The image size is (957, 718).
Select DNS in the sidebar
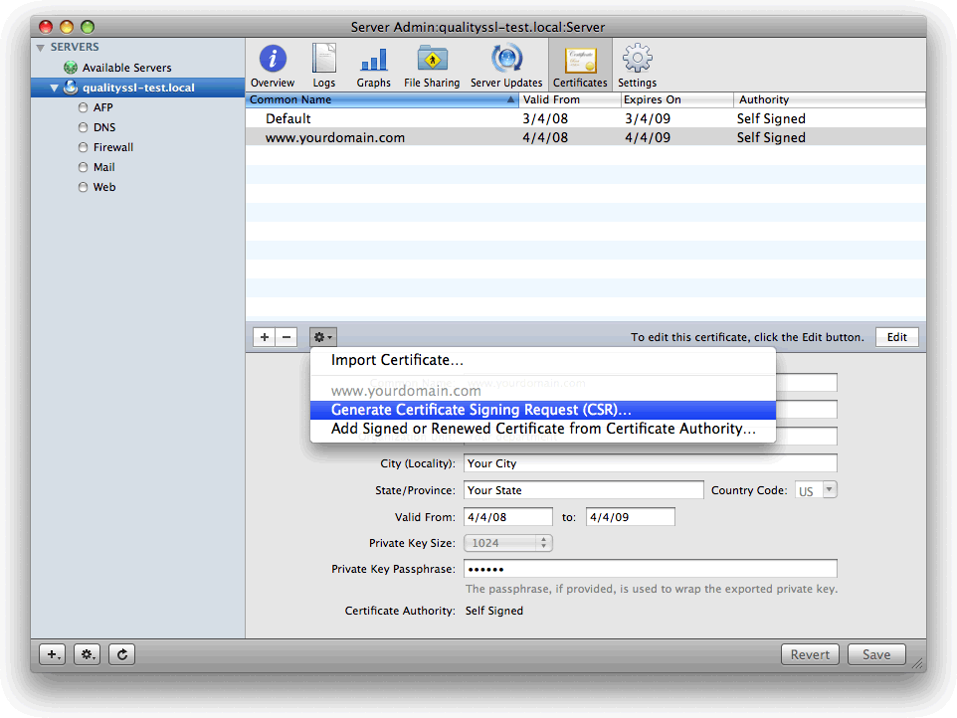click(x=104, y=127)
